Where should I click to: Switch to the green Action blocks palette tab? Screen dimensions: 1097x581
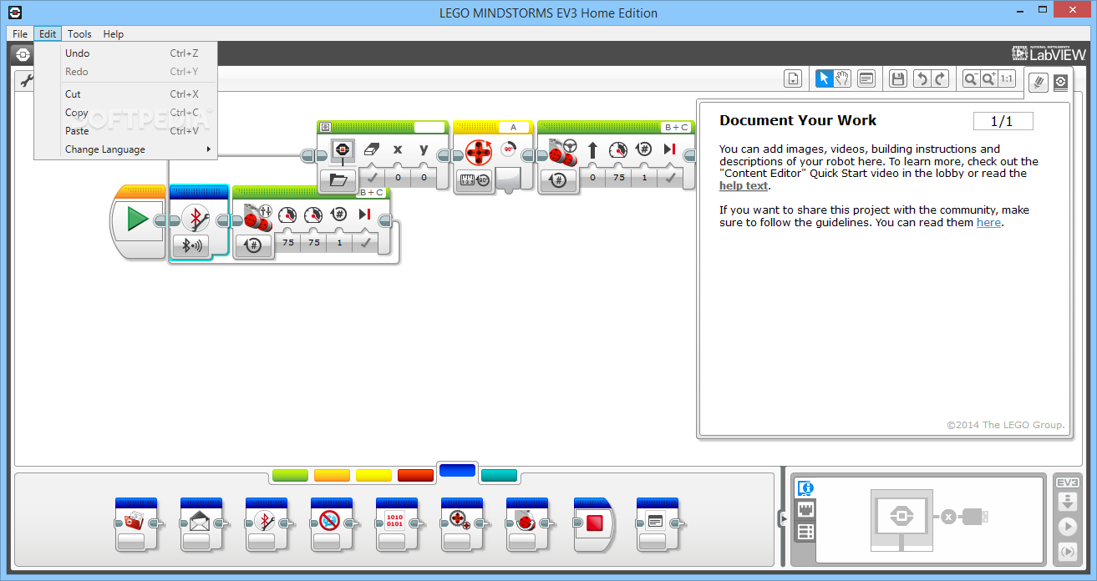click(x=290, y=476)
